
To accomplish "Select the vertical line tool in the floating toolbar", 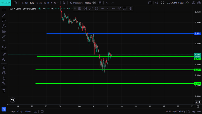I will coord(108,8).
